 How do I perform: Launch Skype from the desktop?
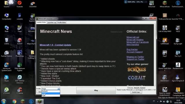click(x=6, y=78)
